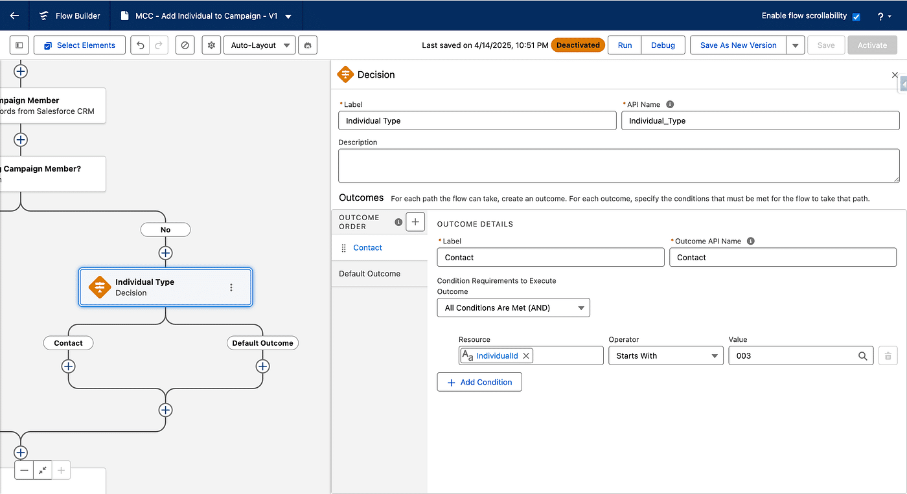Click the Debug button
Viewport: 907px width, 494px height.
click(663, 45)
